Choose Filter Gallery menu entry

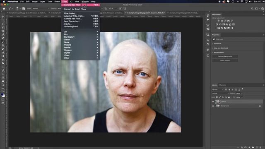click(x=80, y=13)
